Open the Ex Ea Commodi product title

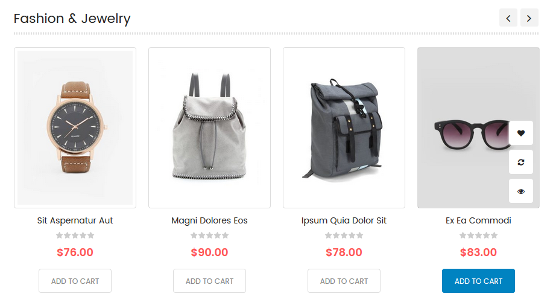pos(478,220)
